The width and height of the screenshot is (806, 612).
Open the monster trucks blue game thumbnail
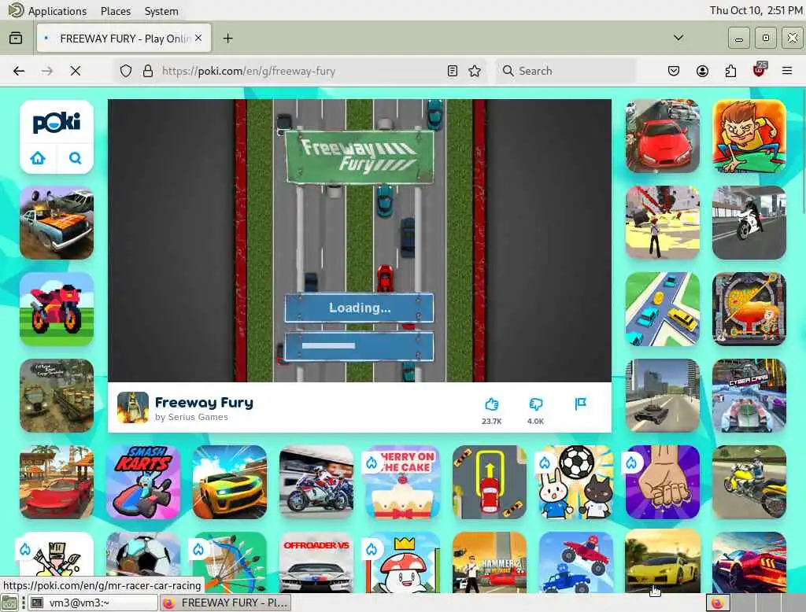tap(575, 562)
